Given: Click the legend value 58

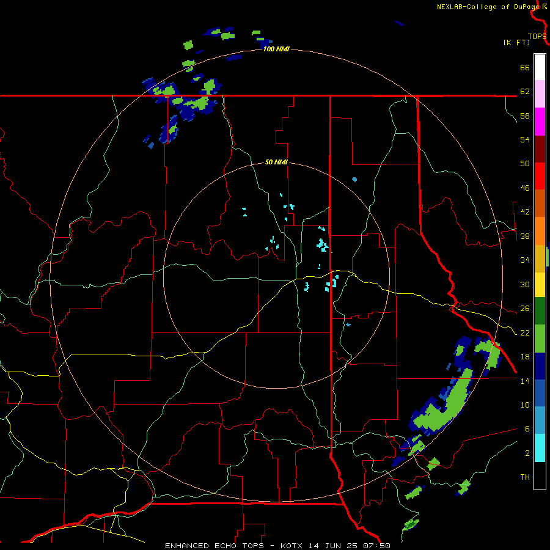Looking at the screenshot, I should click(x=525, y=116).
